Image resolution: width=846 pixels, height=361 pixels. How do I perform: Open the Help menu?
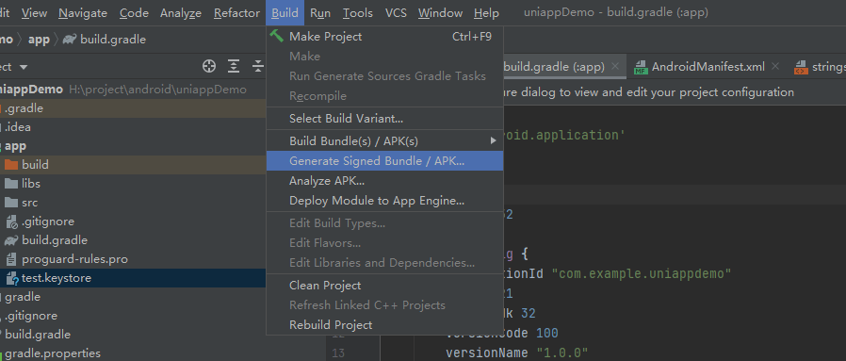point(487,13)
